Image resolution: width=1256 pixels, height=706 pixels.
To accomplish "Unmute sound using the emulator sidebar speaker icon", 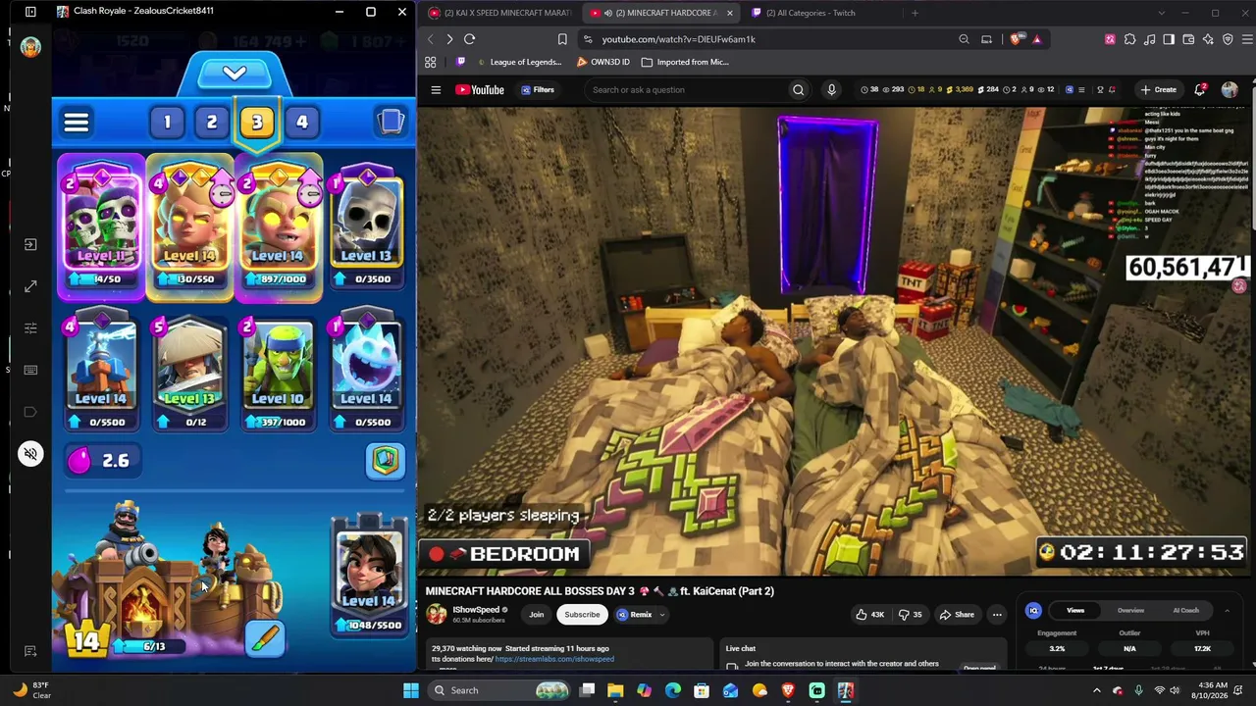I will click(x=30, y=454).
